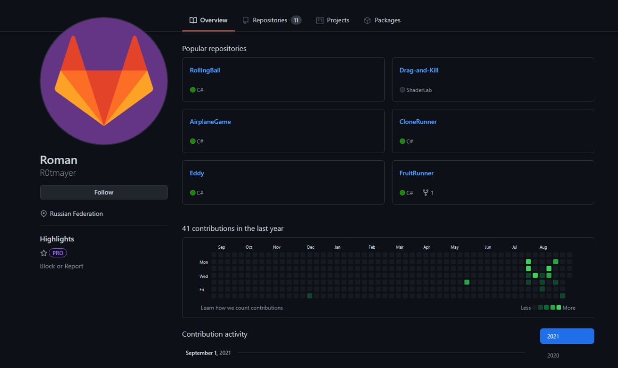Screen dimensions: 618x368
Task: Click the user avatar image
Action: (104, 81)
